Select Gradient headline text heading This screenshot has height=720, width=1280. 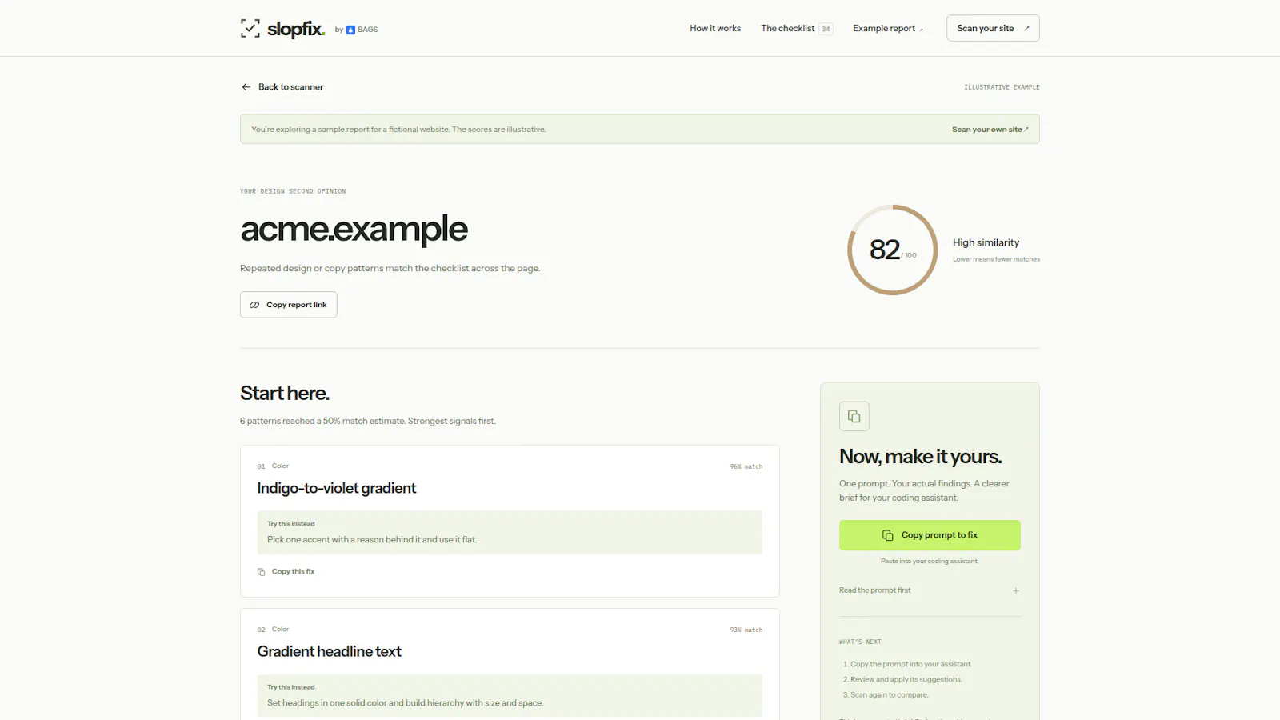click(329, 651)
